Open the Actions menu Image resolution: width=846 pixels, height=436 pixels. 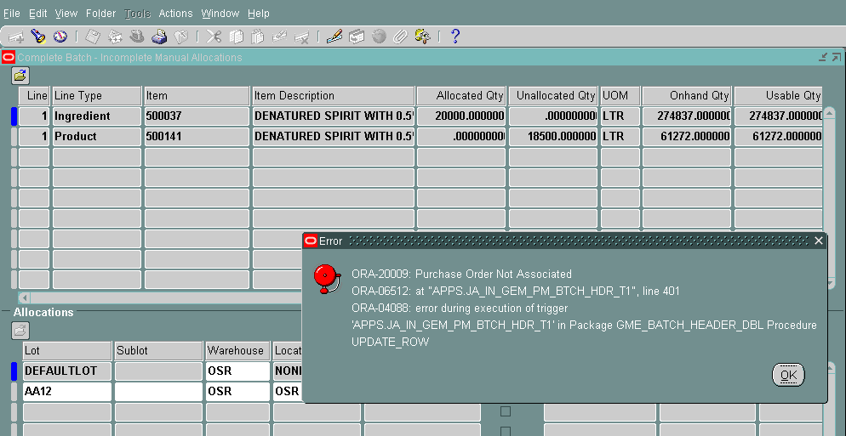coord(175,14)
